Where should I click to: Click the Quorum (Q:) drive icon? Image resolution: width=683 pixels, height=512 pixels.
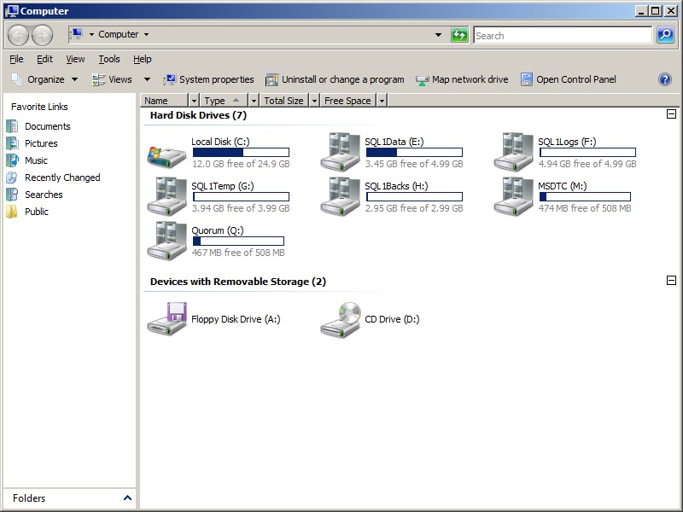[166, 241]
